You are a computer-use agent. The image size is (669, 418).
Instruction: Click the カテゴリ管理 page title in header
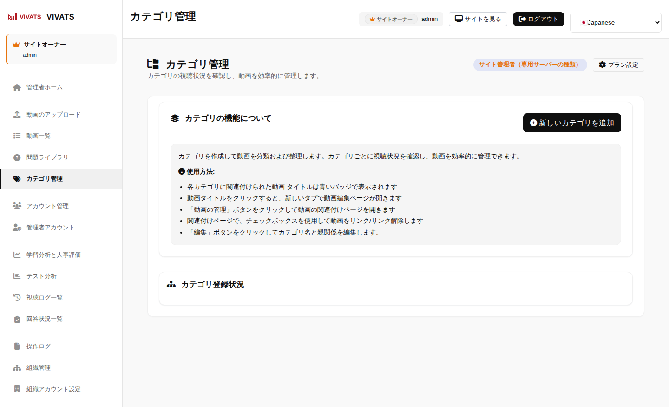[163, 17]
